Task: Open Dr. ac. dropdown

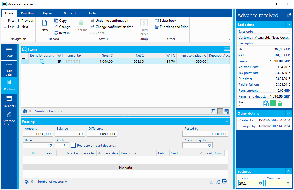Action: tap(50, 145)
